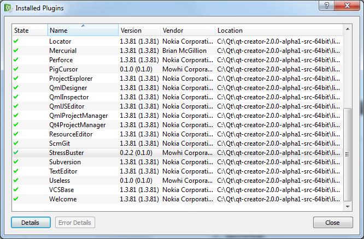The width and height of the screenshot is (364, 239).
Task: Select the Perforce plugin name
Action: click(61, 60)
